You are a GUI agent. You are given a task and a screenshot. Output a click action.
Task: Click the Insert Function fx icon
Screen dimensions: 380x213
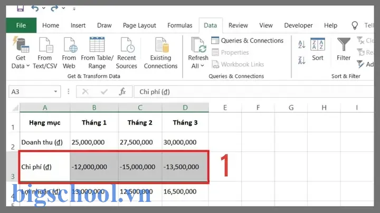pyautogui.click(x=122, y=92)
